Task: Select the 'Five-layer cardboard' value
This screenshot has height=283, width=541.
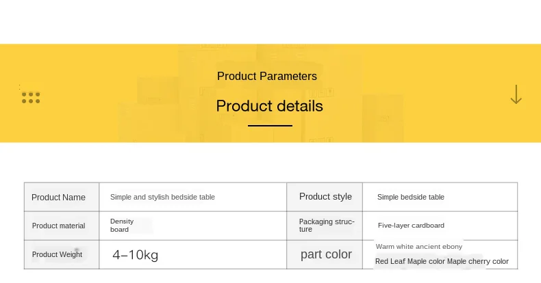Action: 411,226
